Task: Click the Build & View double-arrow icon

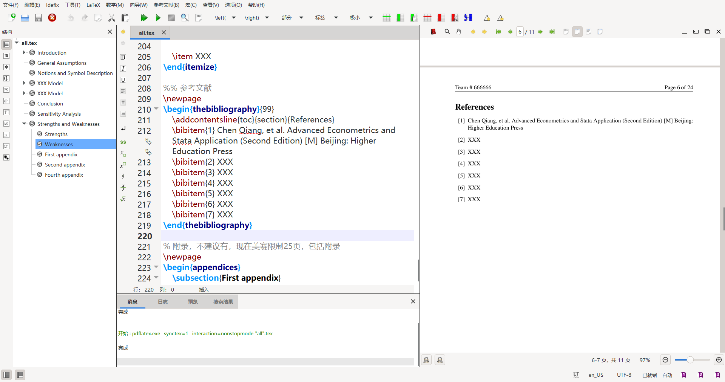Action: pyautogui.click(x=144, y=18)
